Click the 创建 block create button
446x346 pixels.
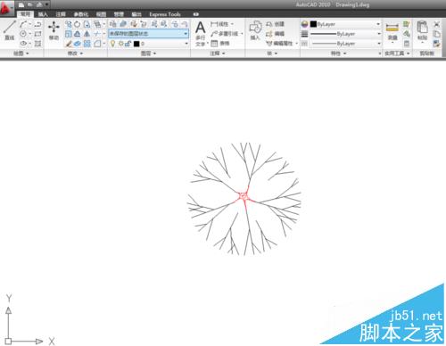(275, 24)
